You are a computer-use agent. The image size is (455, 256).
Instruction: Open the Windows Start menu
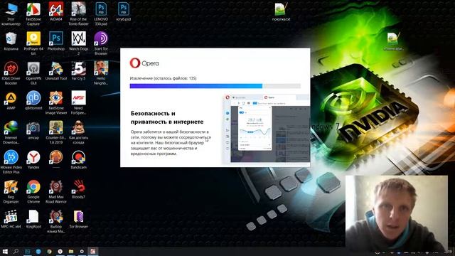tap(5, 251)
